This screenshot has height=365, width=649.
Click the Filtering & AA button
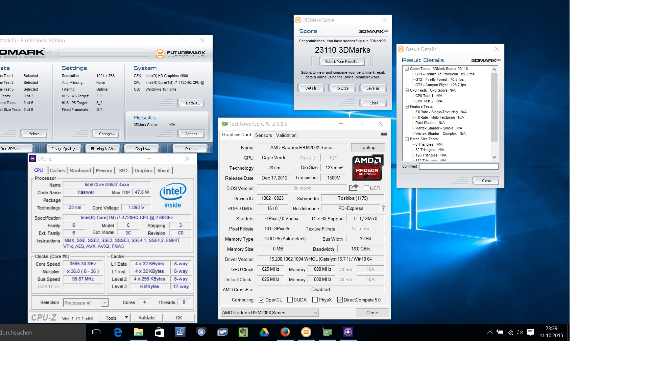click(103, 149)
